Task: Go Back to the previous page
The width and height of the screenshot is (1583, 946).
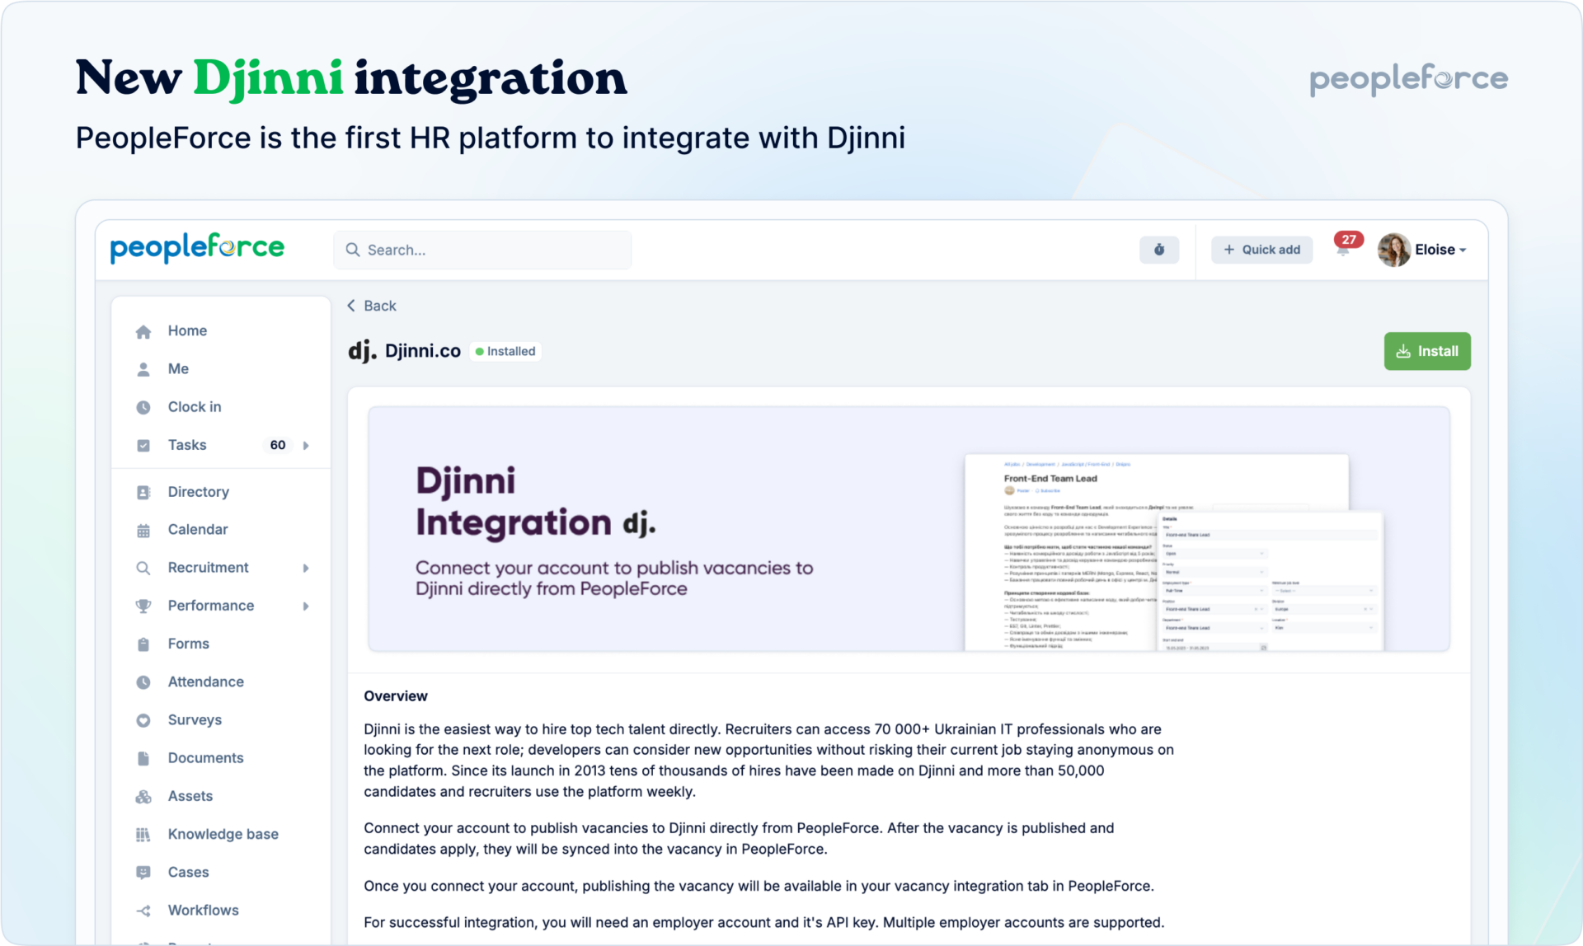Action: tap(372, 306)
